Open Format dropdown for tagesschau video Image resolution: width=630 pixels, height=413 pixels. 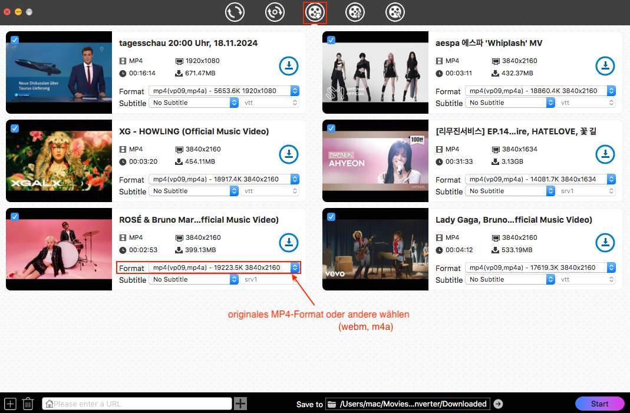(224, 91)
